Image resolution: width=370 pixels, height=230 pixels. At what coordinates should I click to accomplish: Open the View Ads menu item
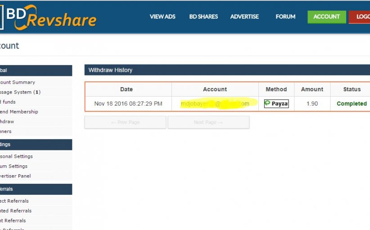click(162, 17)
